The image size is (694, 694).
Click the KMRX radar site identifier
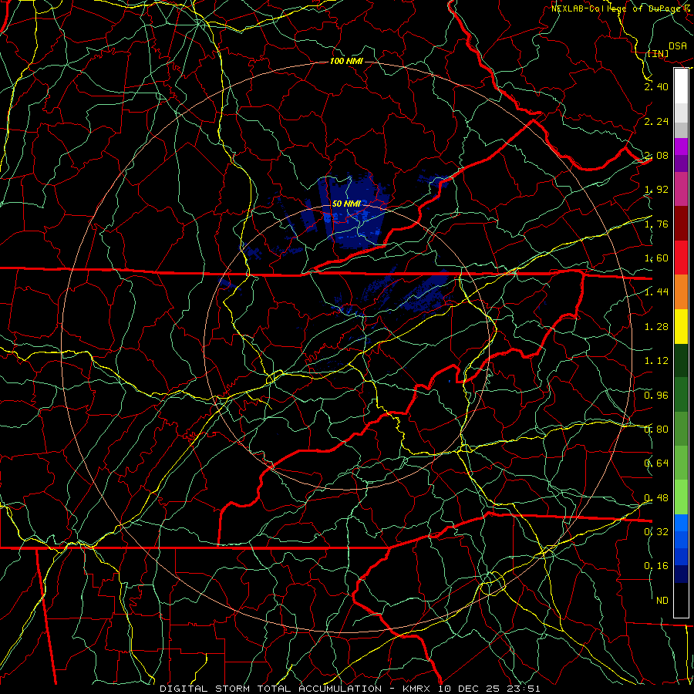[x=416, y=689]
